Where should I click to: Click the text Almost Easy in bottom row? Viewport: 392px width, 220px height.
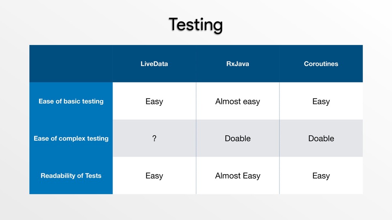pos(238,176)
